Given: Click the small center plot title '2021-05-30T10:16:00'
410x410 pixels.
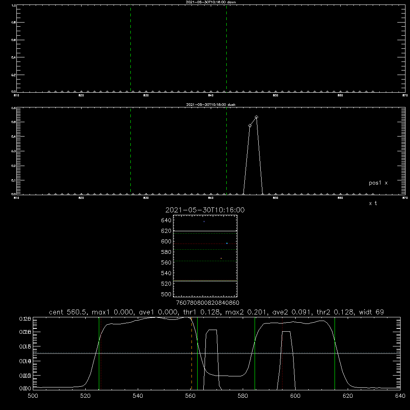Looking at the screenshot, I should point(205,210).
